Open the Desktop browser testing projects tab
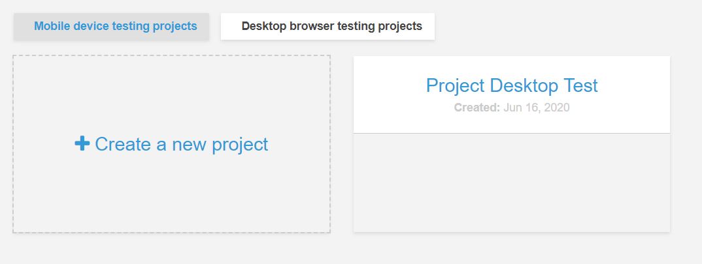Screen dimensions: 702x264 327,26
